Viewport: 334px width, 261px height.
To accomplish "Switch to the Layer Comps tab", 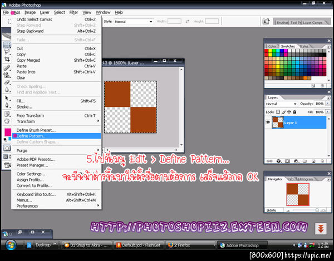I will [313, 22].
